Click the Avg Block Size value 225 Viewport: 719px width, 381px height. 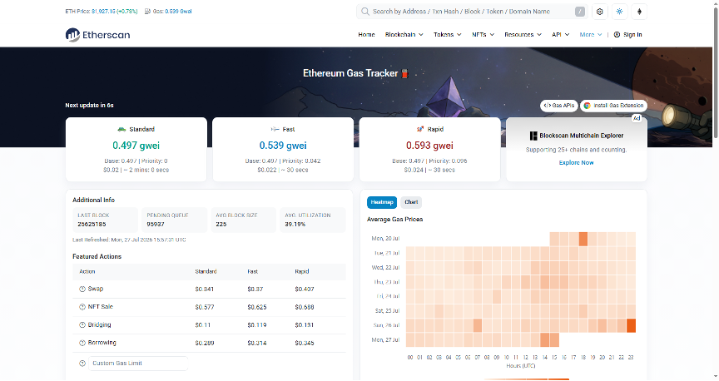pyautogui.click(x=221, y=225)
